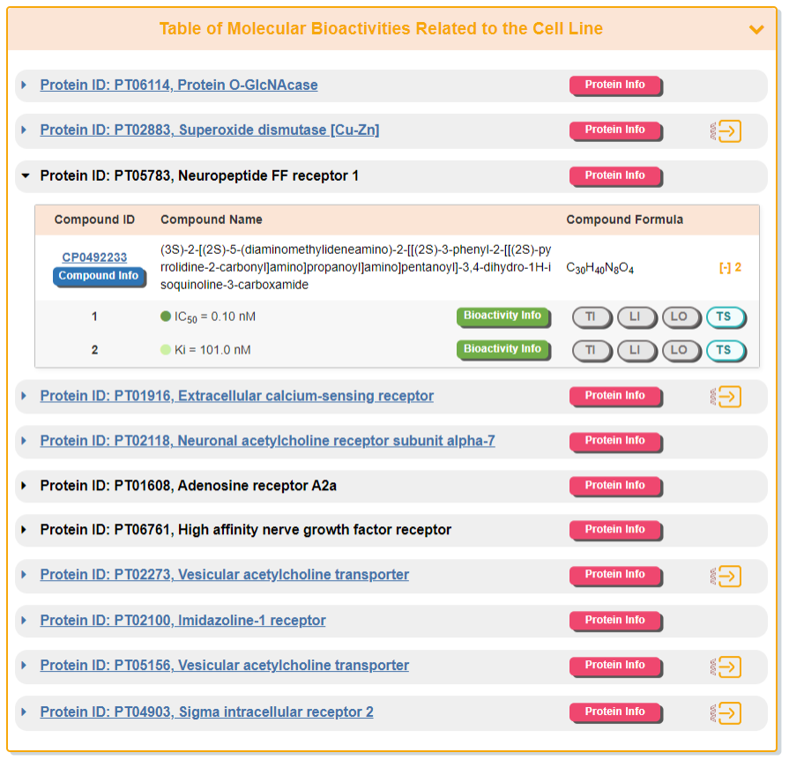Click the LO badge in the IC50 row
The width and height of the screenshot is (789, 760).
(680, 317)
